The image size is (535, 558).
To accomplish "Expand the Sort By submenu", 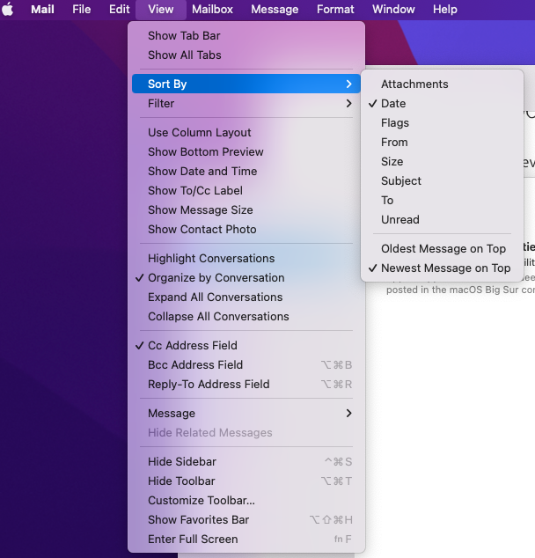I will 246,84.
